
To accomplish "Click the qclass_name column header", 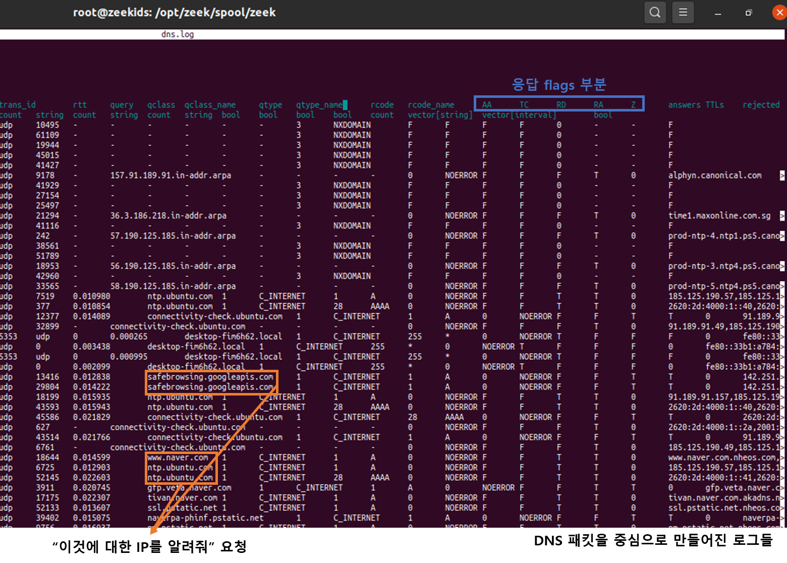I will (x=210, y=105).
